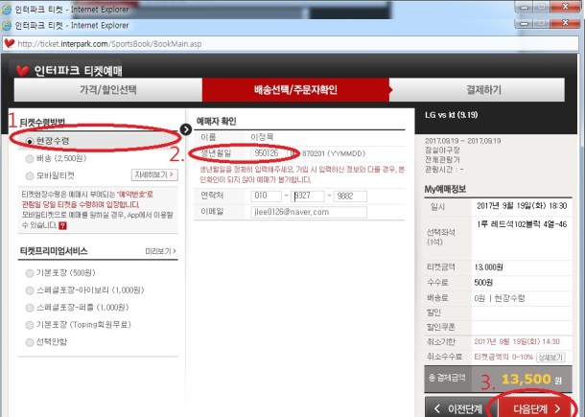Select 기본포장 (Toping회원무료) option

tap(30, 325)
